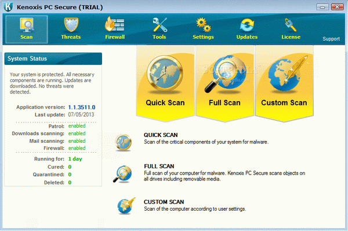Click the CUSTOM SCAN heading text
348x231 pixels.
coord(164,202)
